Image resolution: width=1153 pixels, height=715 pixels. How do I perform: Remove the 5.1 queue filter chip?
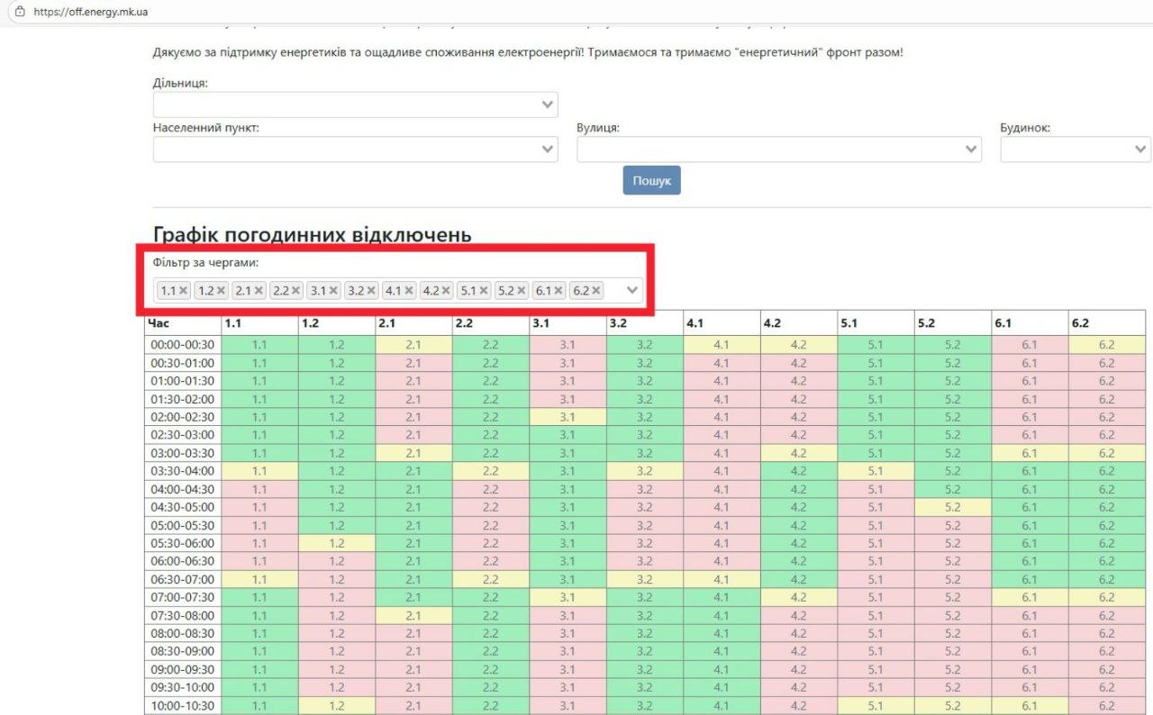click(x=484, y=291)
